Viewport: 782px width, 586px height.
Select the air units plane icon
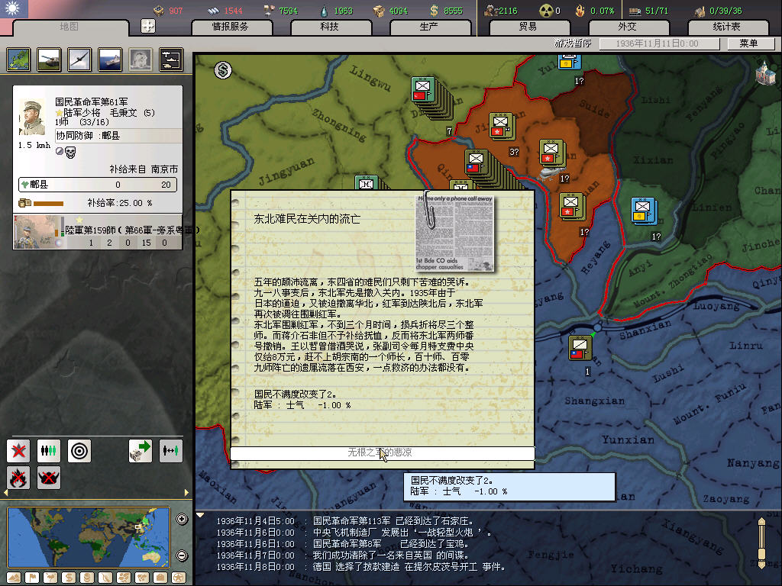(x=79, y=60)
